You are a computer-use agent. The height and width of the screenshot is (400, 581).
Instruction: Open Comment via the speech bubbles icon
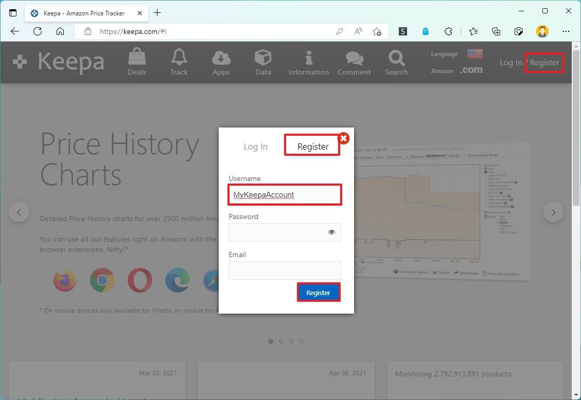tap(354, 57)
